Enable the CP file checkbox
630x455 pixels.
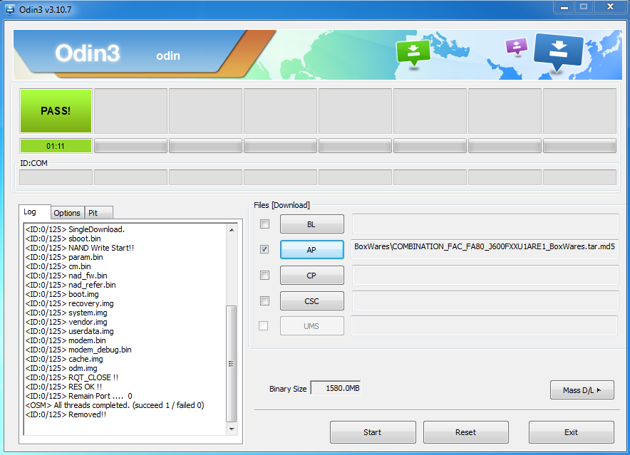[264, 275]
